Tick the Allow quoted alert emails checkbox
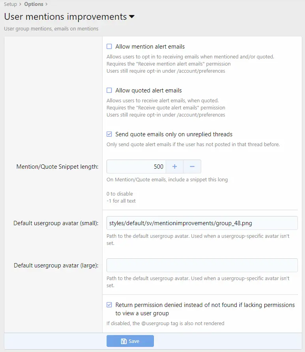This screenshot has height=352, width=305. click(x=109, y=90)
